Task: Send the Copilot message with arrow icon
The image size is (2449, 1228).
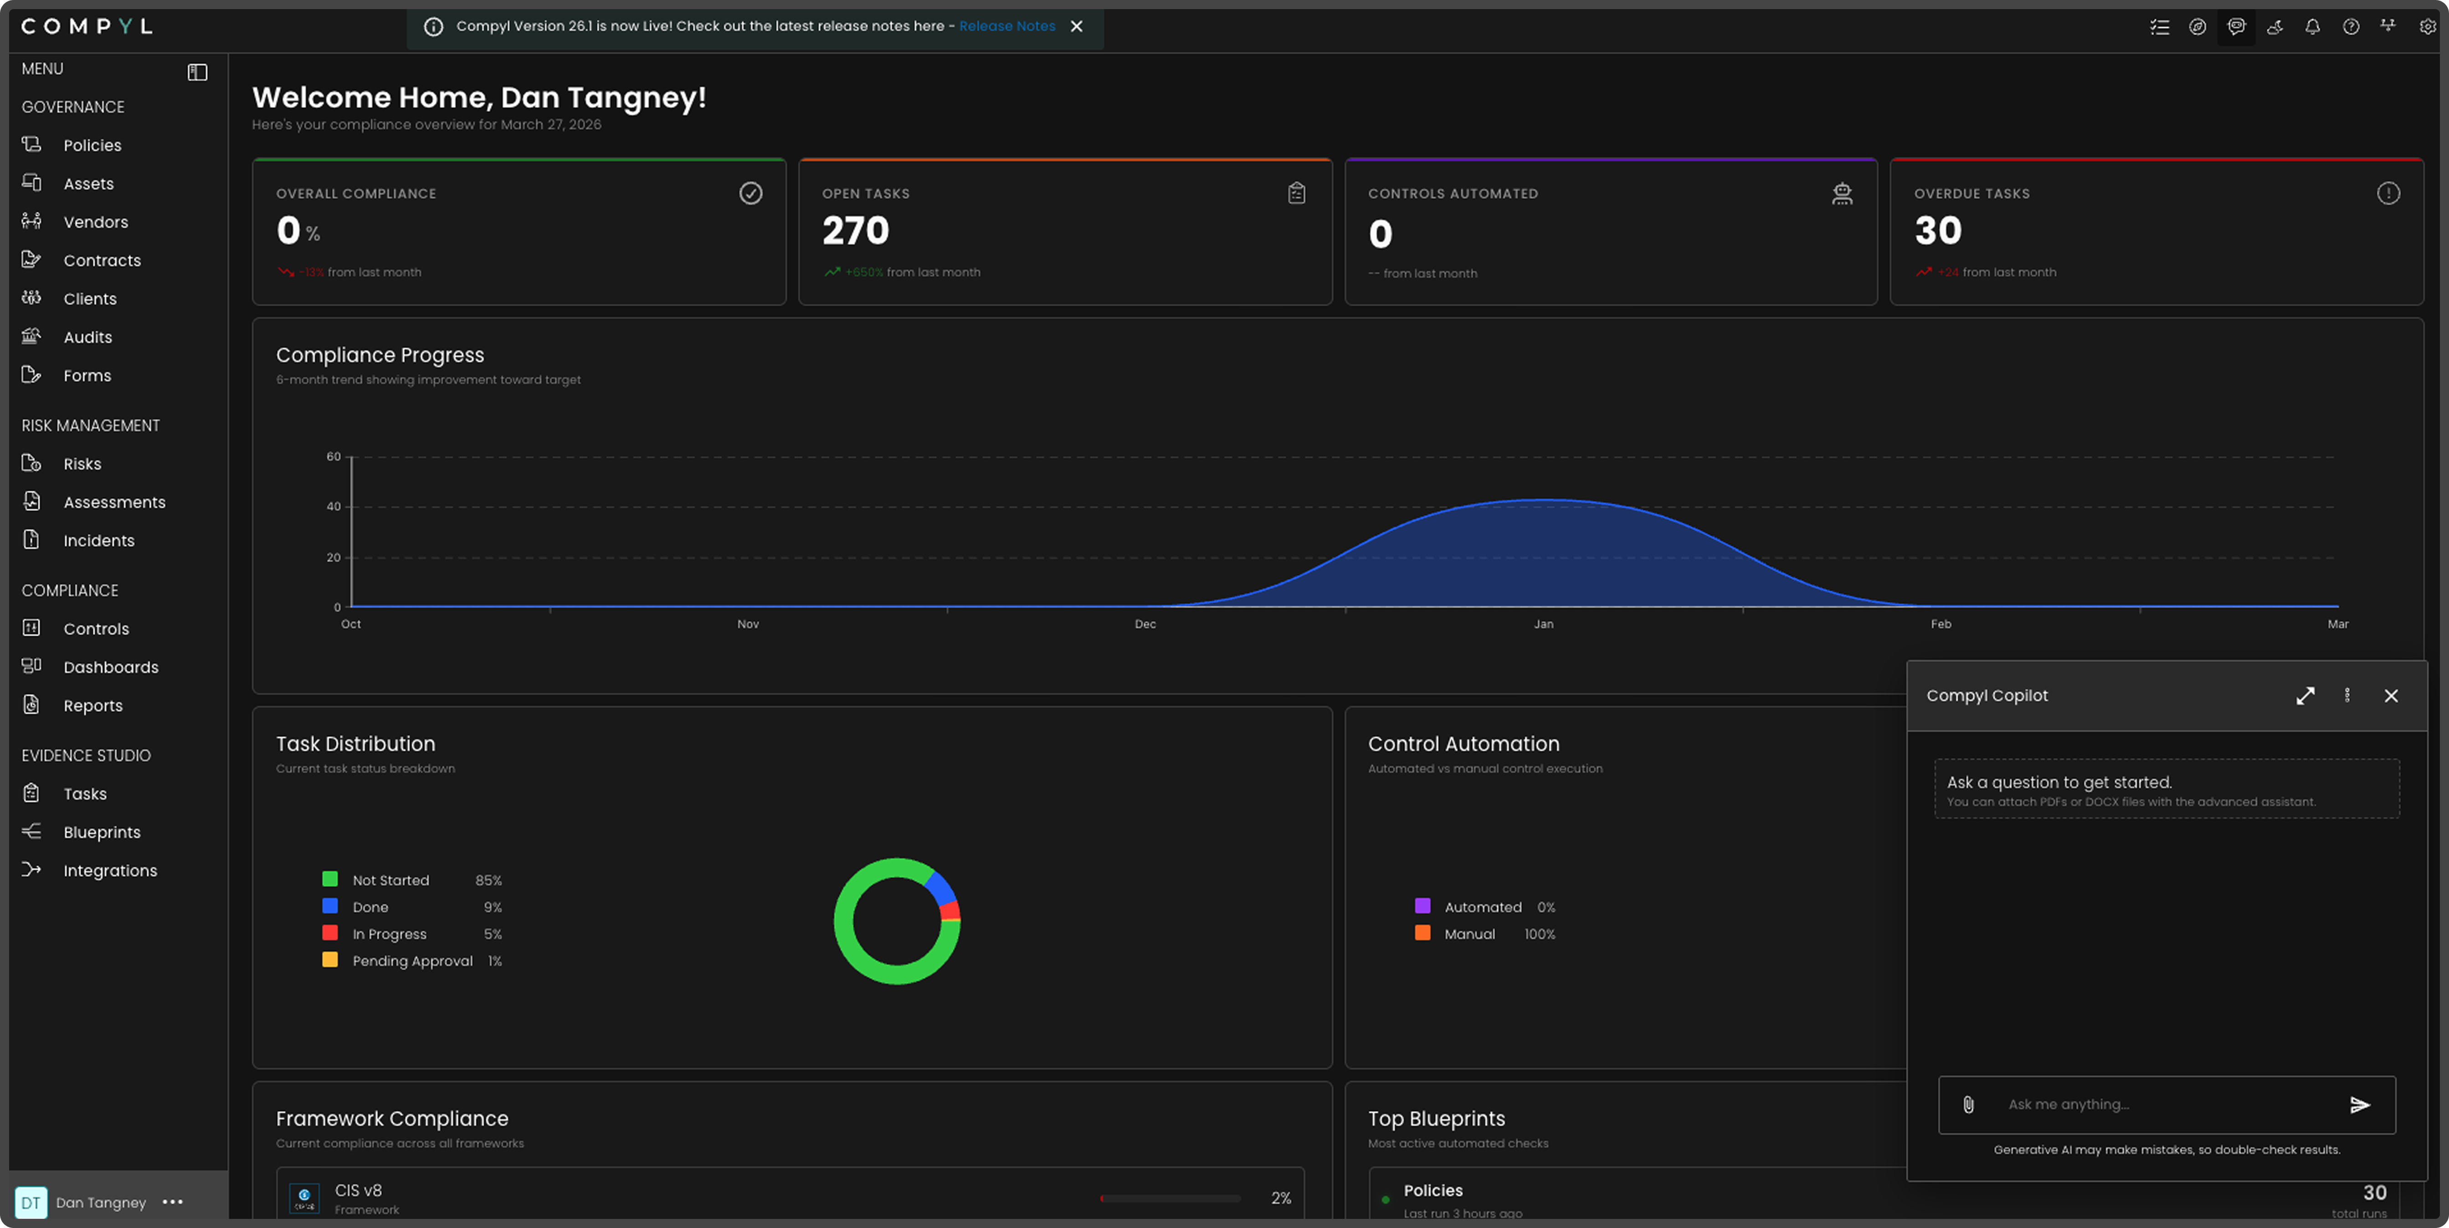Action: click(x=2360, y=1105)
